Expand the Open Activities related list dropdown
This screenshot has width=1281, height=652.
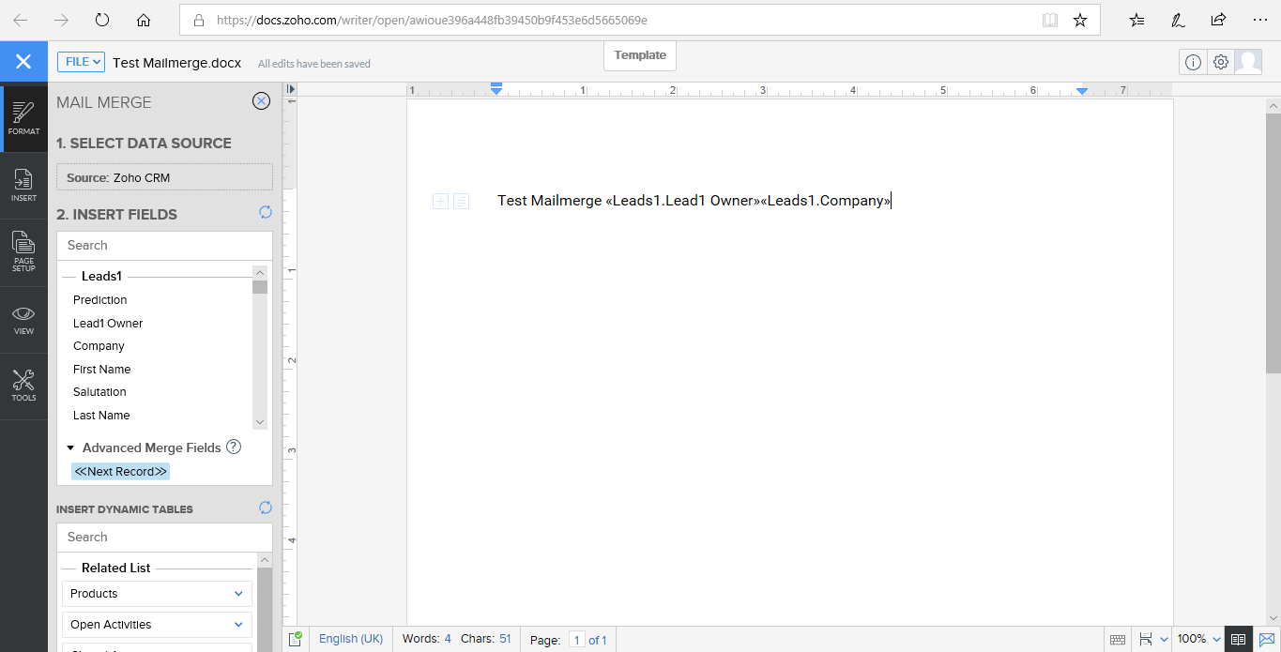(158, 625)
